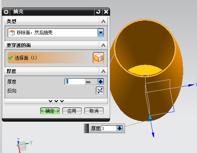Click the 厚度 section header label
197x153 pixels.
pos(12,72)
